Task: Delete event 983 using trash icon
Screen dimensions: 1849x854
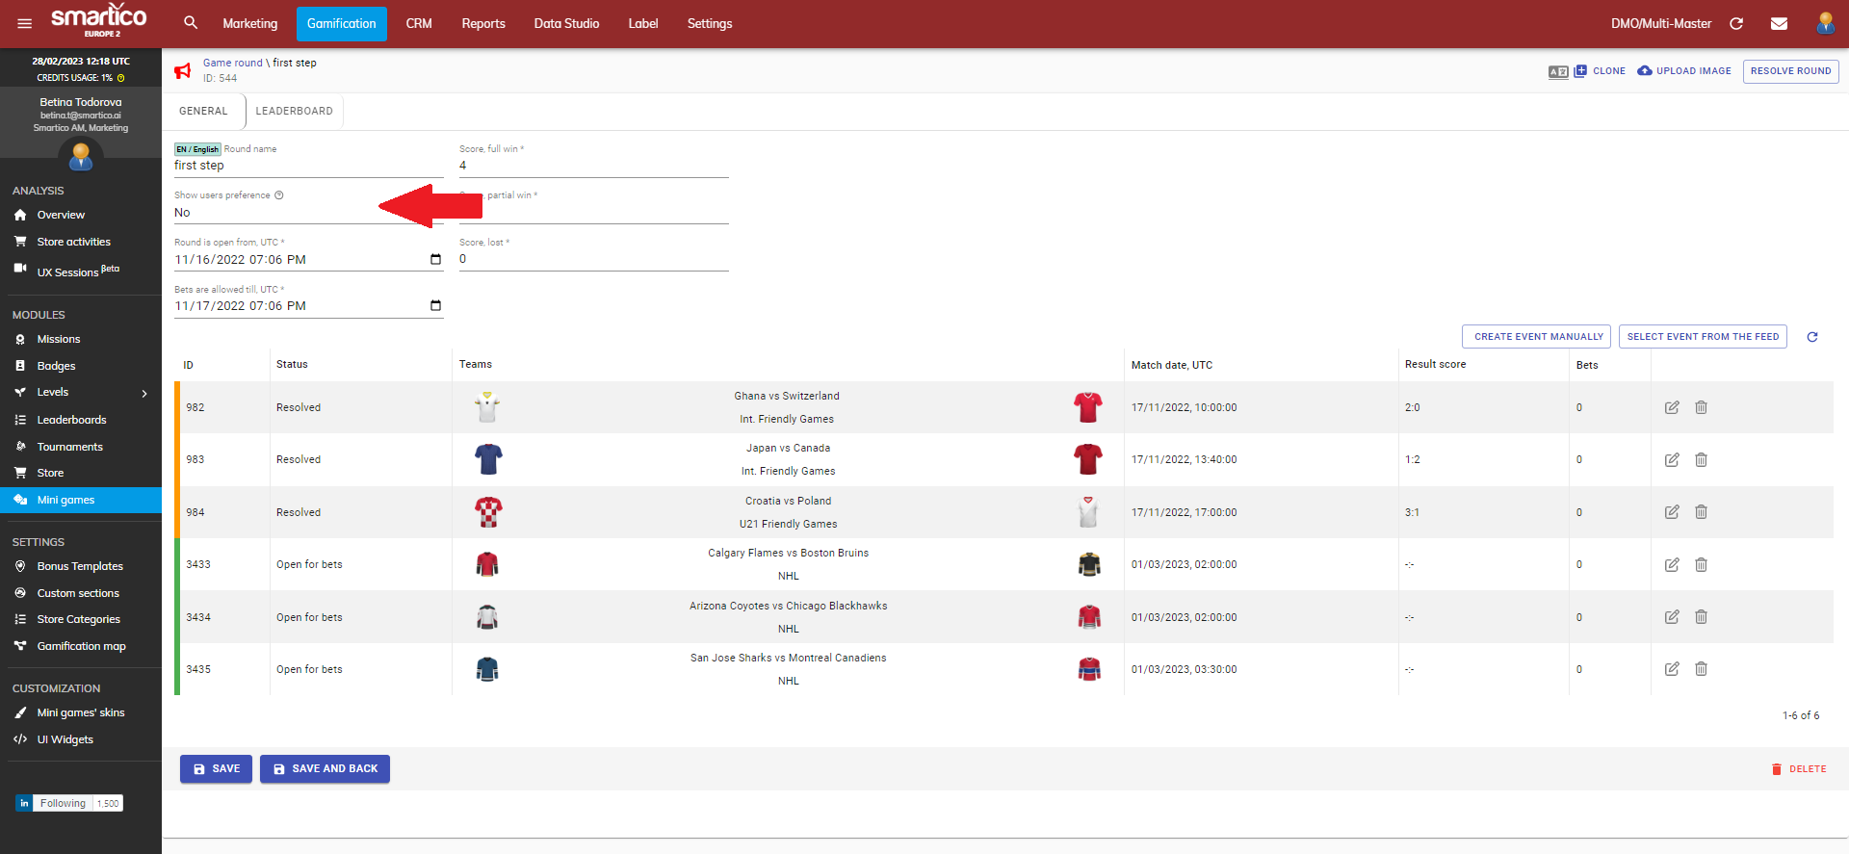Action: (x=1701, y=460)
